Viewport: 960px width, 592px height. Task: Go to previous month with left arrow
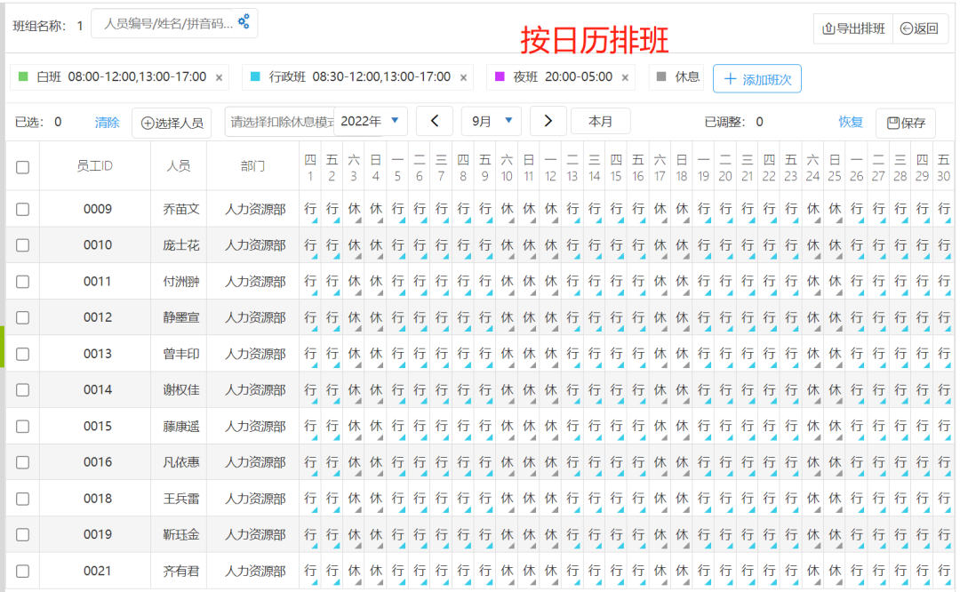pos(435,121)
